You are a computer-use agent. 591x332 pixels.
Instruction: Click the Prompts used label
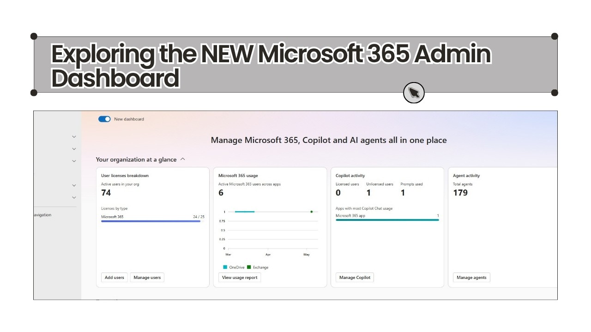click(x=411, y=184)
